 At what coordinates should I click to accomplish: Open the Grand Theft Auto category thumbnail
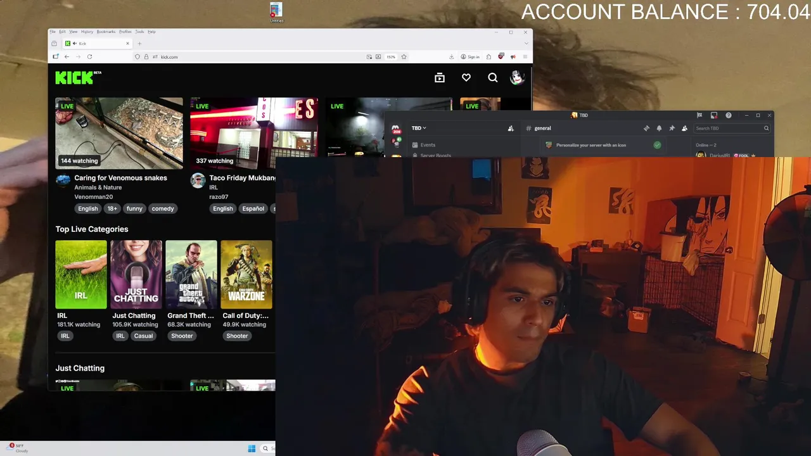pyautogui.click(x=191, y=274)
